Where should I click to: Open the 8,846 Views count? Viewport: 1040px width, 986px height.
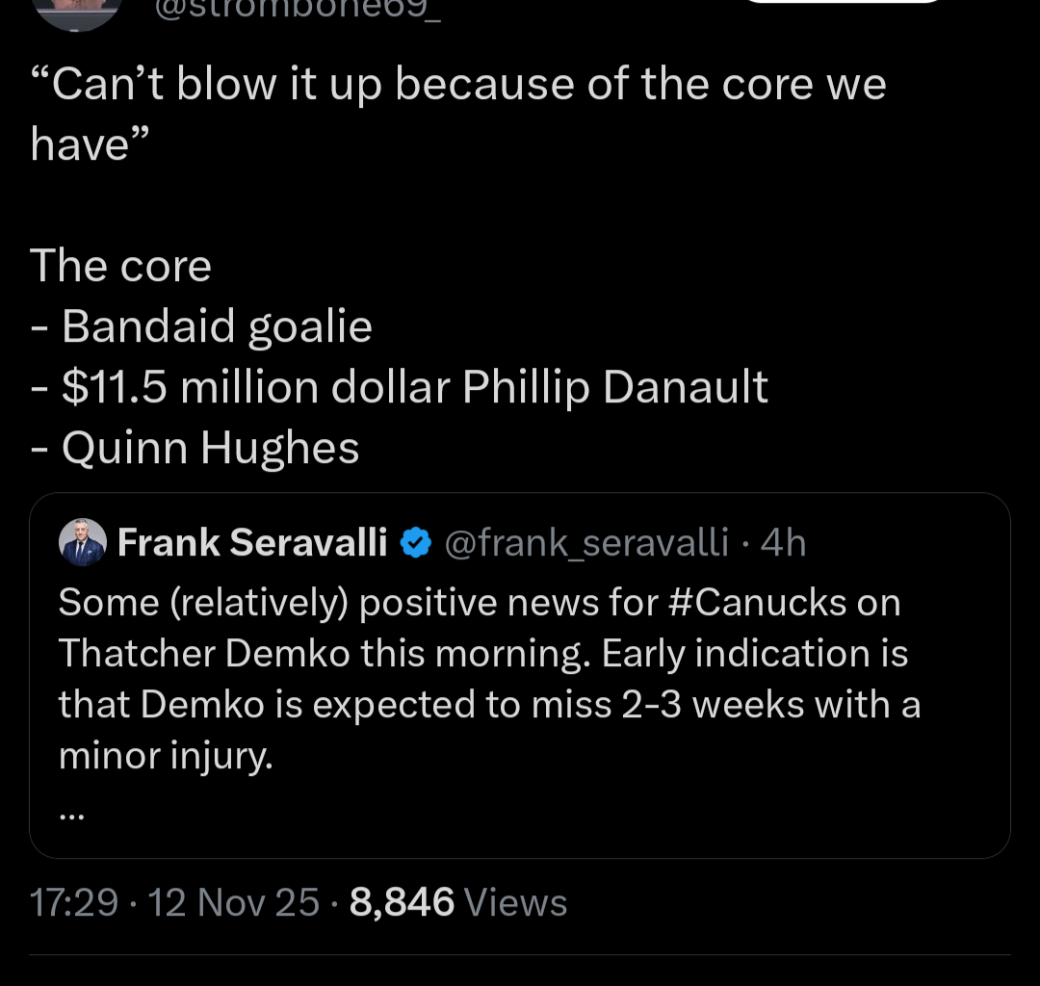pyautogui.click(x=458, y=902)
